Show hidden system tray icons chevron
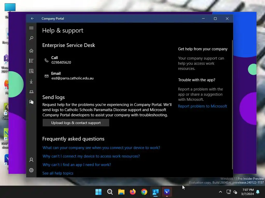 click(220, 192)
